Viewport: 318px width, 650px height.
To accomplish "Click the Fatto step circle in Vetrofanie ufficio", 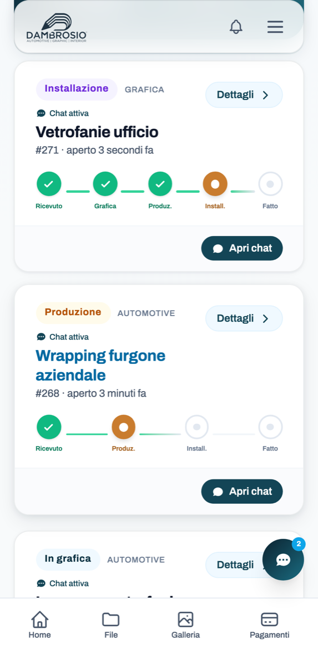I will [x=270, y=184].
